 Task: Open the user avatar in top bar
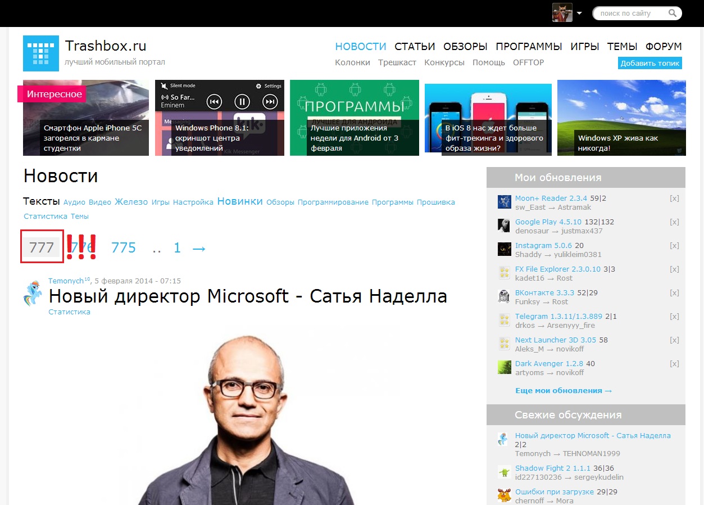coord(562,12)
